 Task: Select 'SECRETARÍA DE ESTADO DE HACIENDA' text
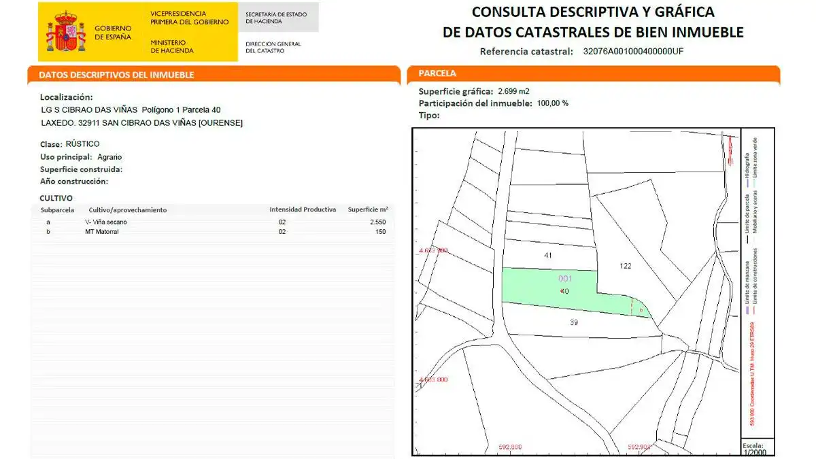point(276,18)
